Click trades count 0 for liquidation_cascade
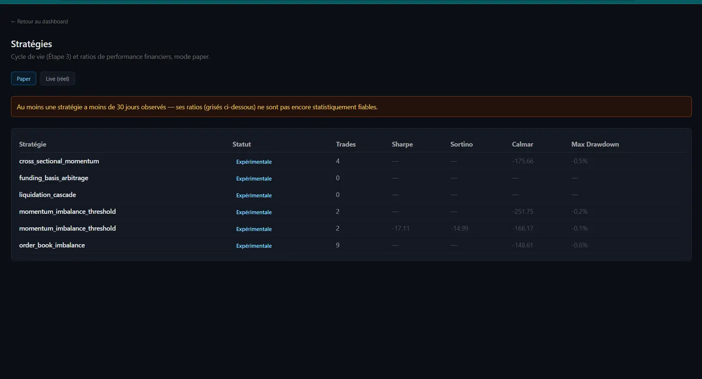 coord(338,195)
